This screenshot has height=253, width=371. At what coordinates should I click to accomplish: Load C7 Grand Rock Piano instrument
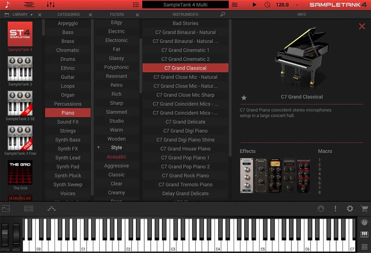185,176
